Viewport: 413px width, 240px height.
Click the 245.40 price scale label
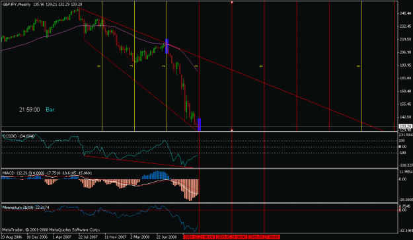[x=405, y=13]
